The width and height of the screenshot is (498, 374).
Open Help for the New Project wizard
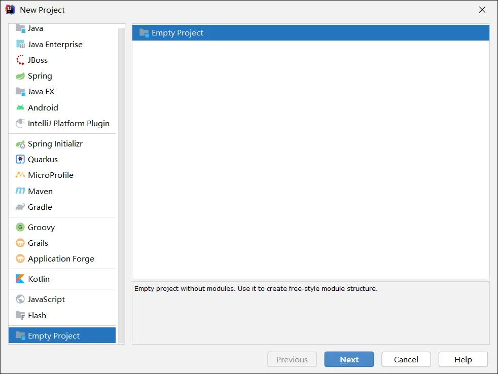[x=463, y=359]
